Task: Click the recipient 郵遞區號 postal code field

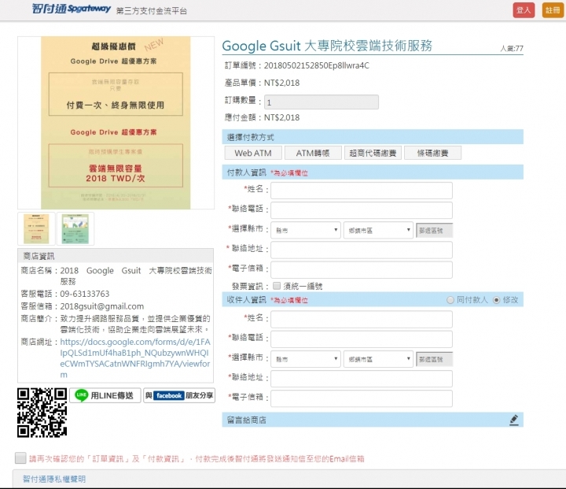Action: tap(434, 360)
